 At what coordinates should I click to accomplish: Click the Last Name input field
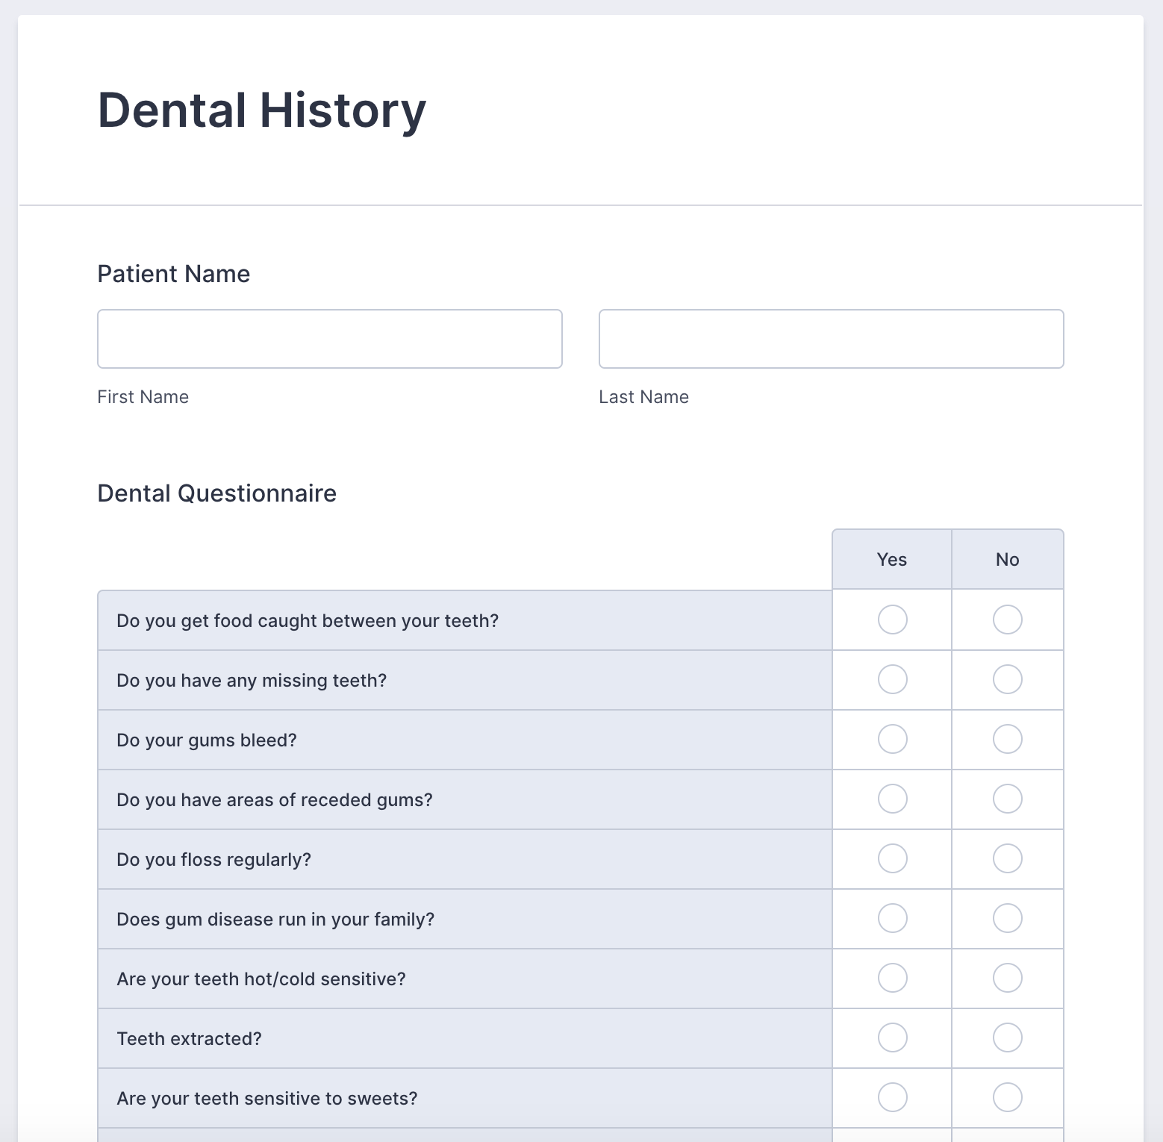click(x=831, y=339)
